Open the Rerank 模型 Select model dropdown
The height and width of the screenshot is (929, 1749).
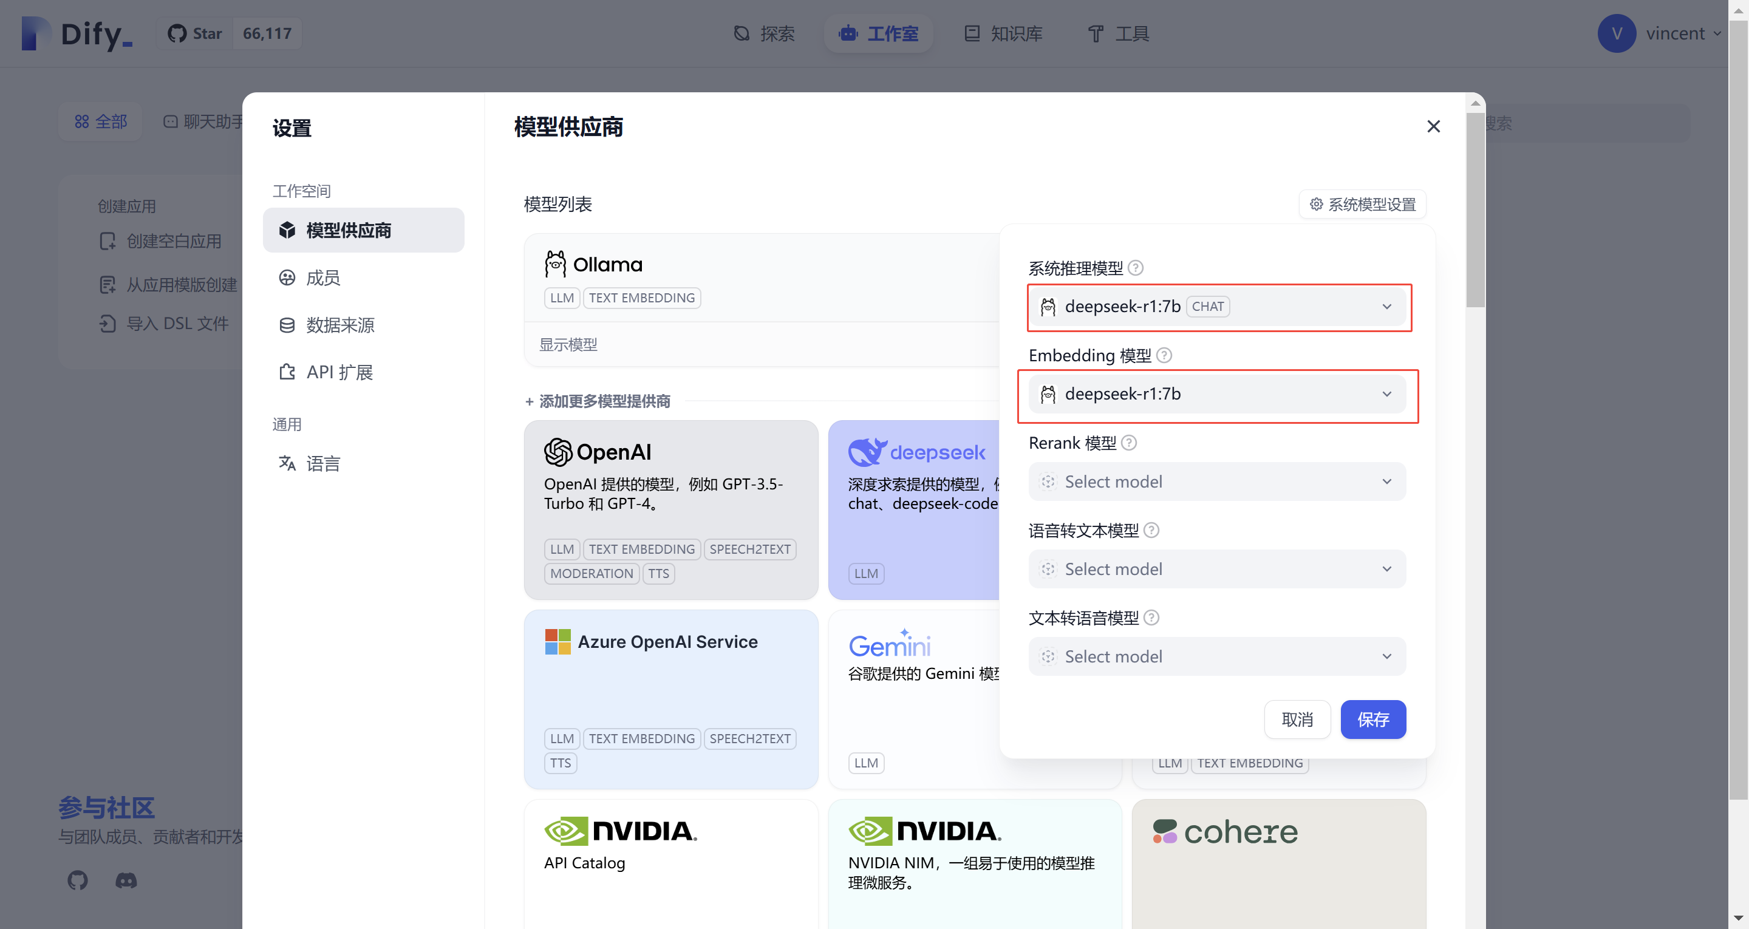(x=1216, y=482)
